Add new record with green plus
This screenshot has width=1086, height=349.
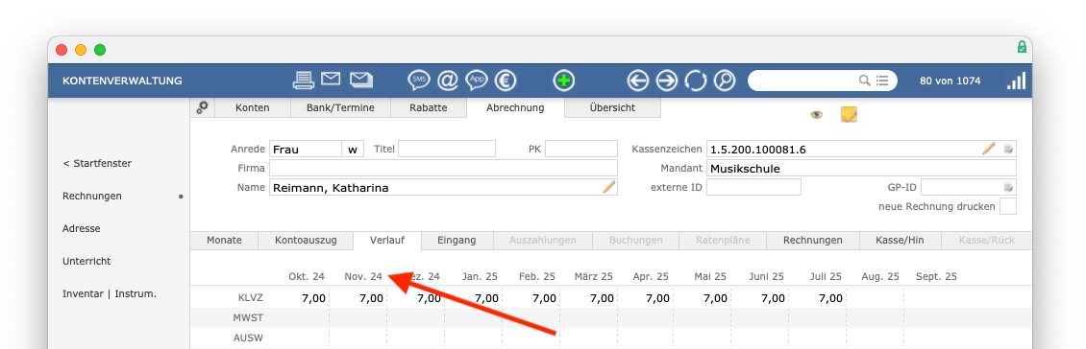(564, 81)
